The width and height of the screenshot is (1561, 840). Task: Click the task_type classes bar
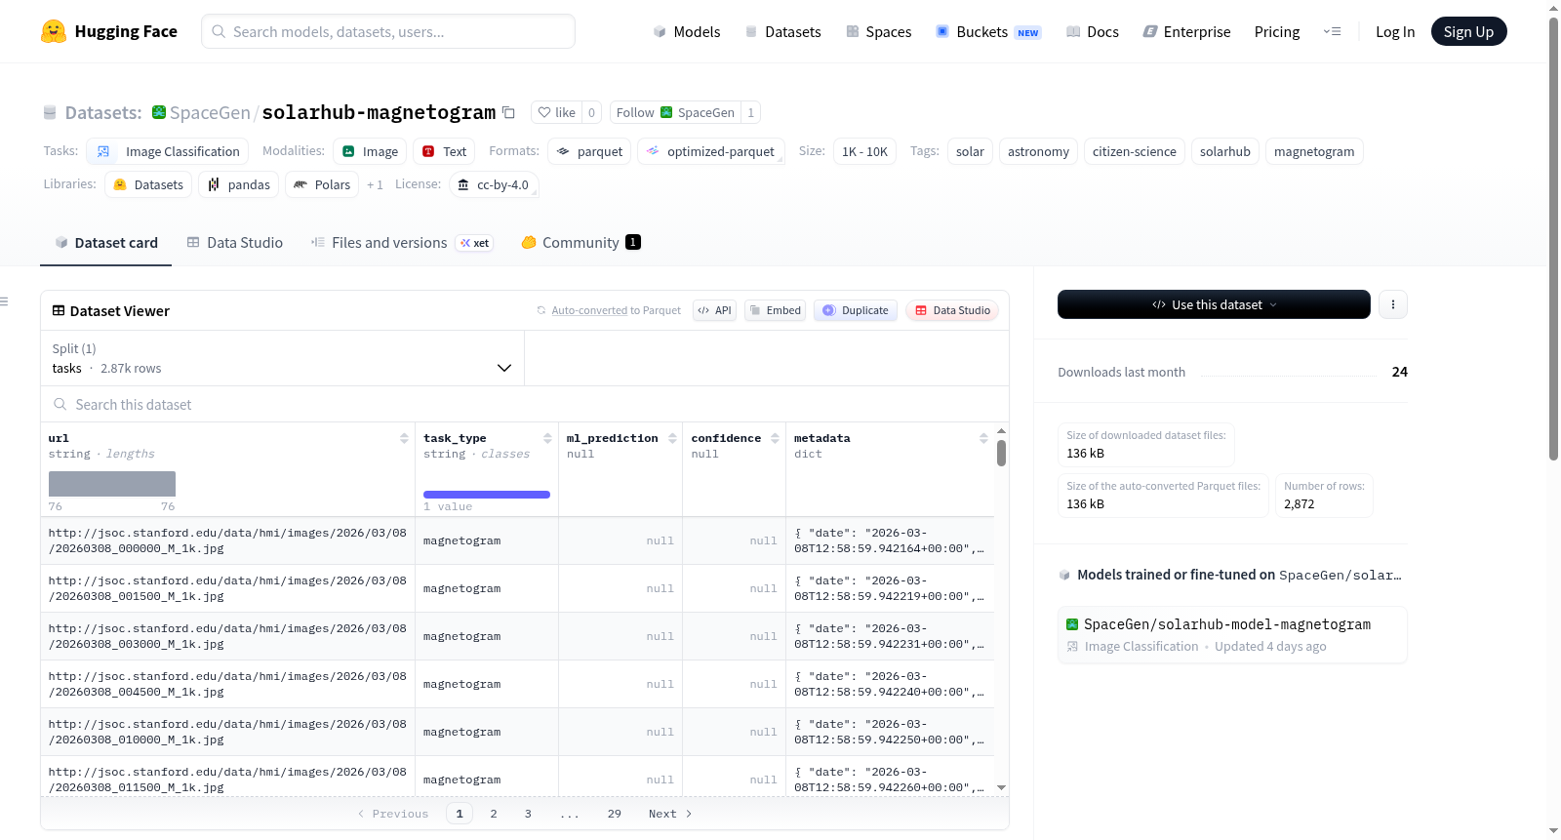tap(487, 495)
